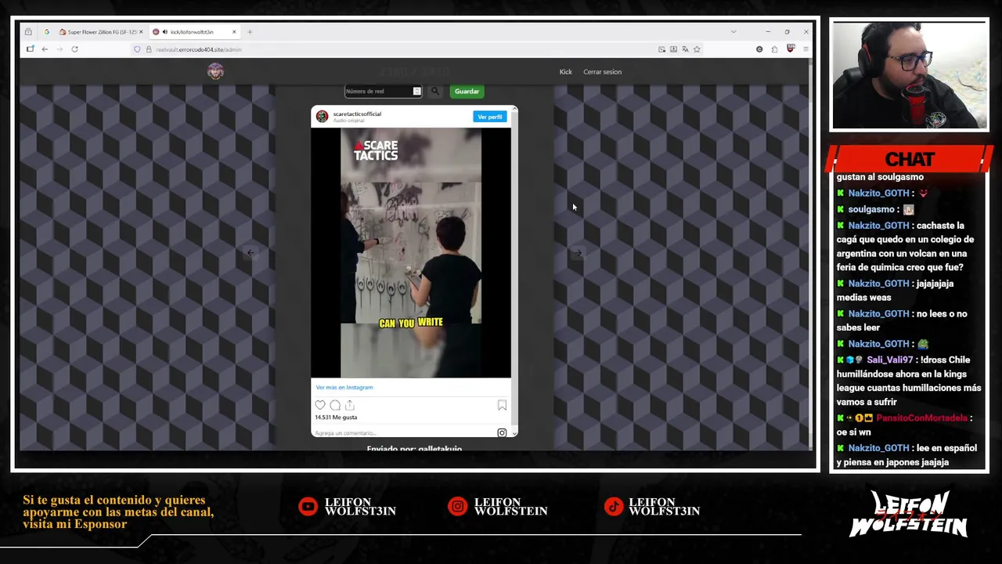Click the Audio original label

pyautogui.click(x=349, y=121)
